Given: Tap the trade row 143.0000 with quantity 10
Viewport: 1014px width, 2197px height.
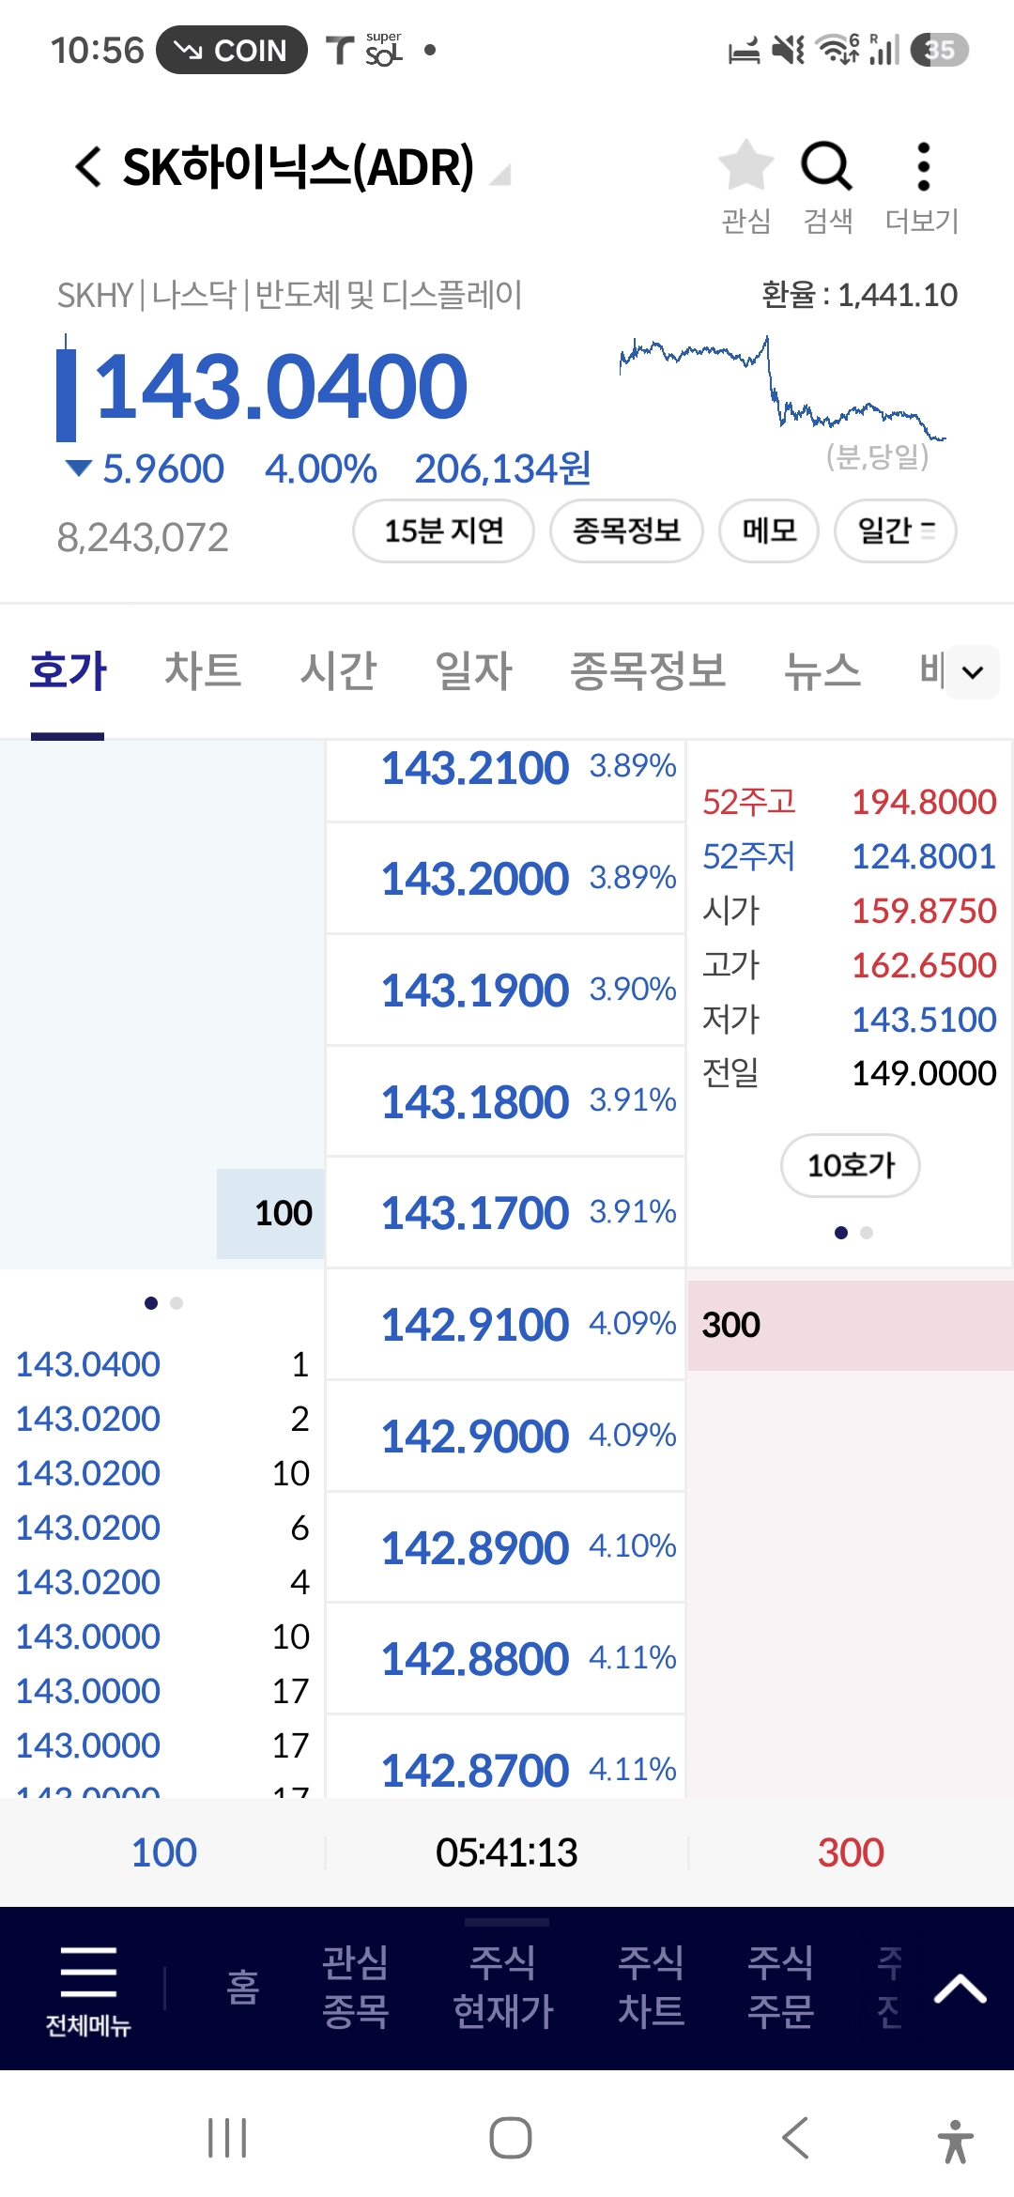Looking at the screenshot, I should (162, 1636).
